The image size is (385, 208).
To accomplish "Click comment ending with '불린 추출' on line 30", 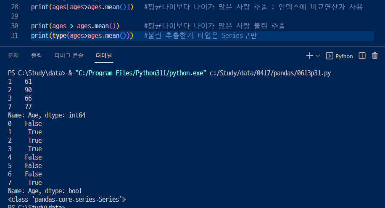I will [x=214, y=26].
